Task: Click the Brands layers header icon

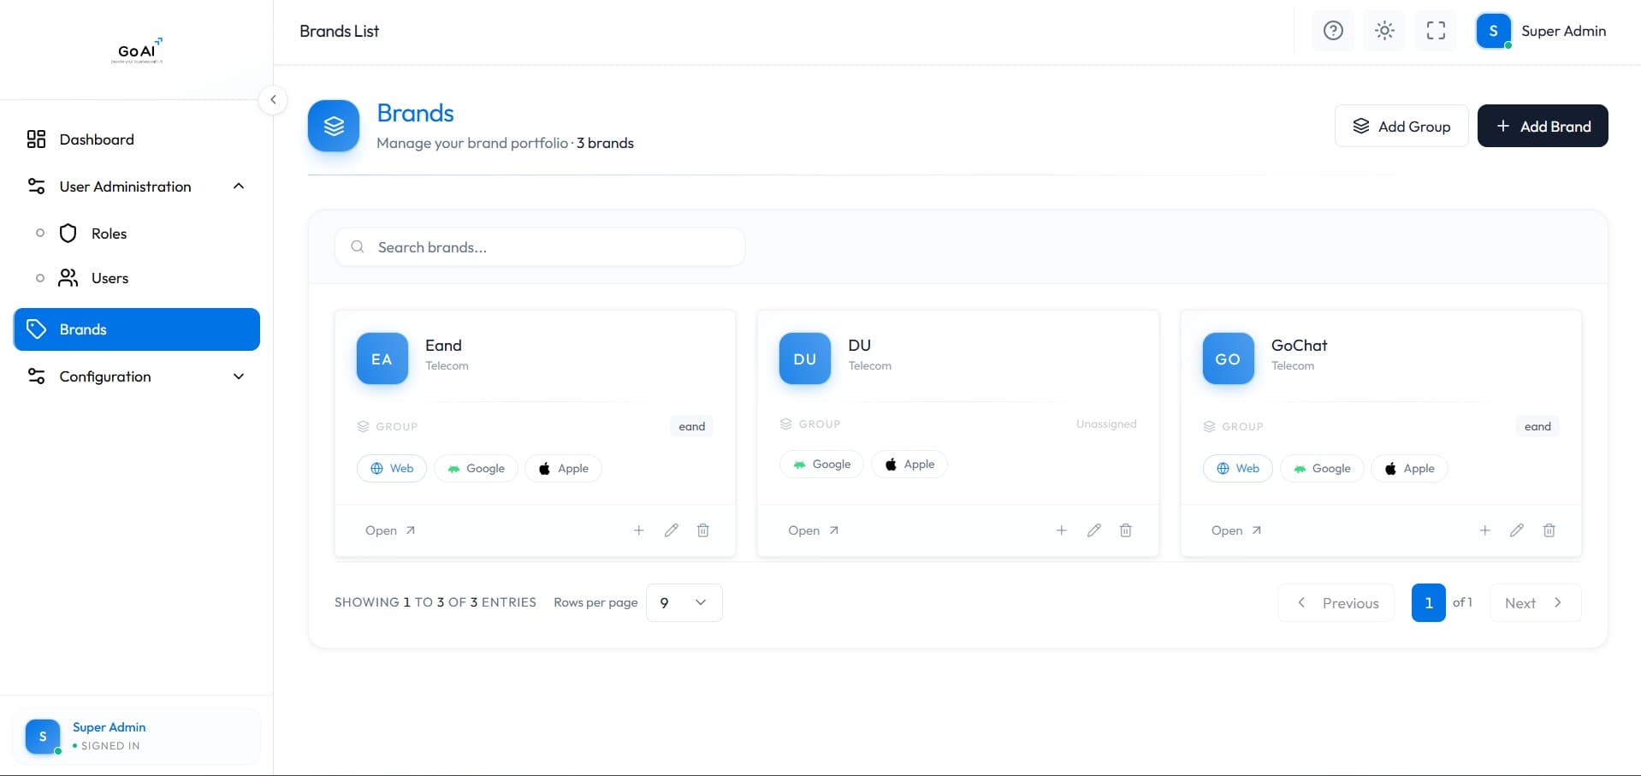Action: click(334, 126)
